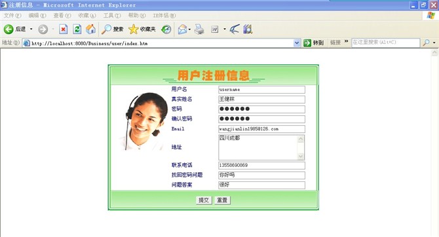Go to Home page icon
439x237 pixels.
tap(90, 29)
